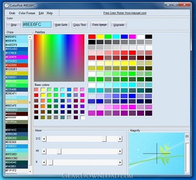Click the 212 mixer slider thumb
This screenshot has width=196, height=180.
(104, 139)
